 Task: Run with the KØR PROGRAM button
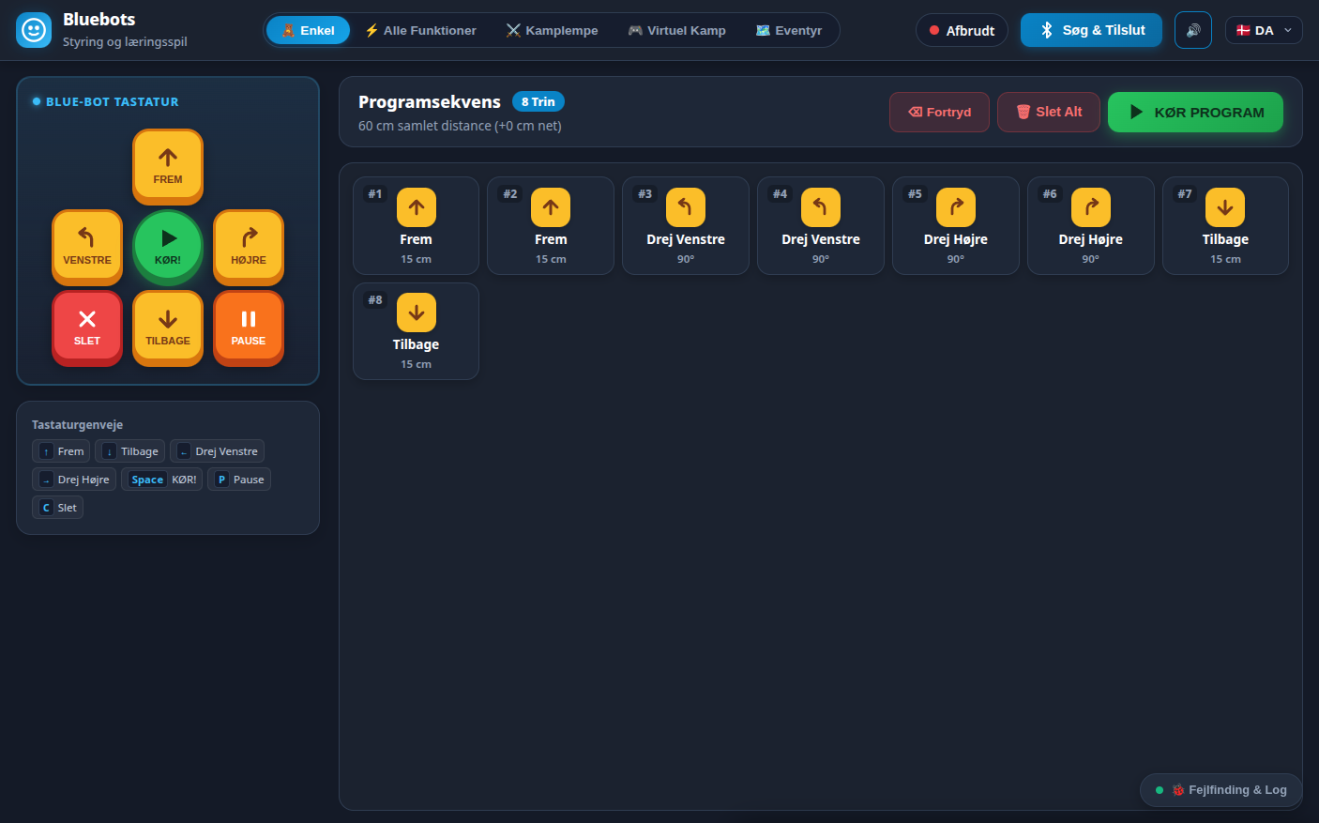coord(1195,112)
